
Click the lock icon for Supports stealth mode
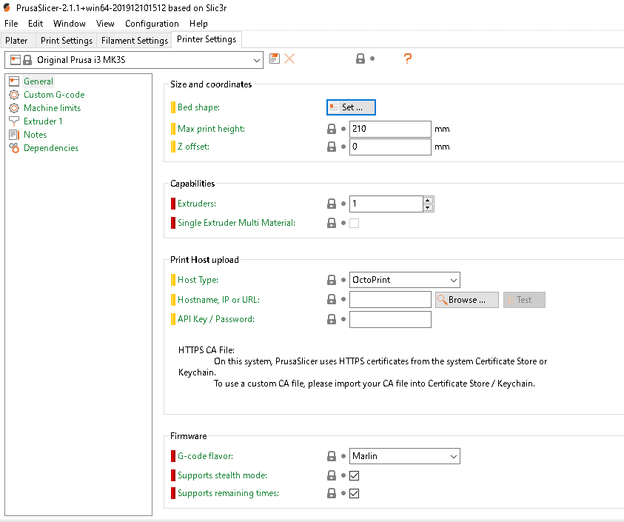[x=332, y=475]
